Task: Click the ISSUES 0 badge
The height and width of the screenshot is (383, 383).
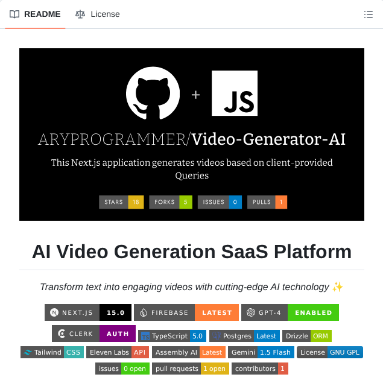Action: pos(220,202)
